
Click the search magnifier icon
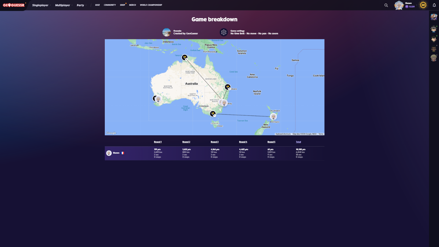(386, 5)
